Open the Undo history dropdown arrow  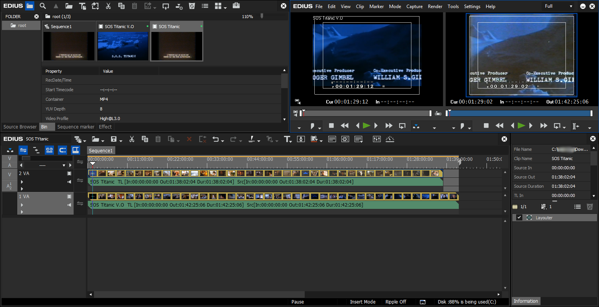click(x=223, y=140)
